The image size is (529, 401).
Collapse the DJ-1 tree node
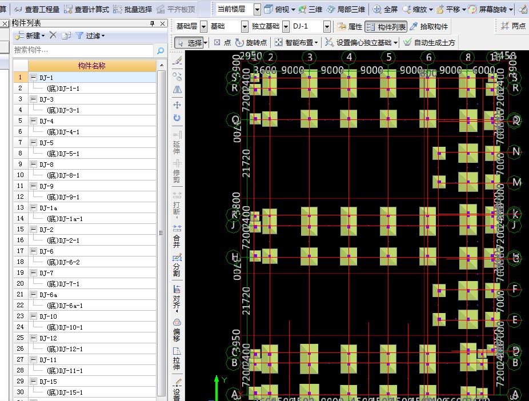[33, 77]
